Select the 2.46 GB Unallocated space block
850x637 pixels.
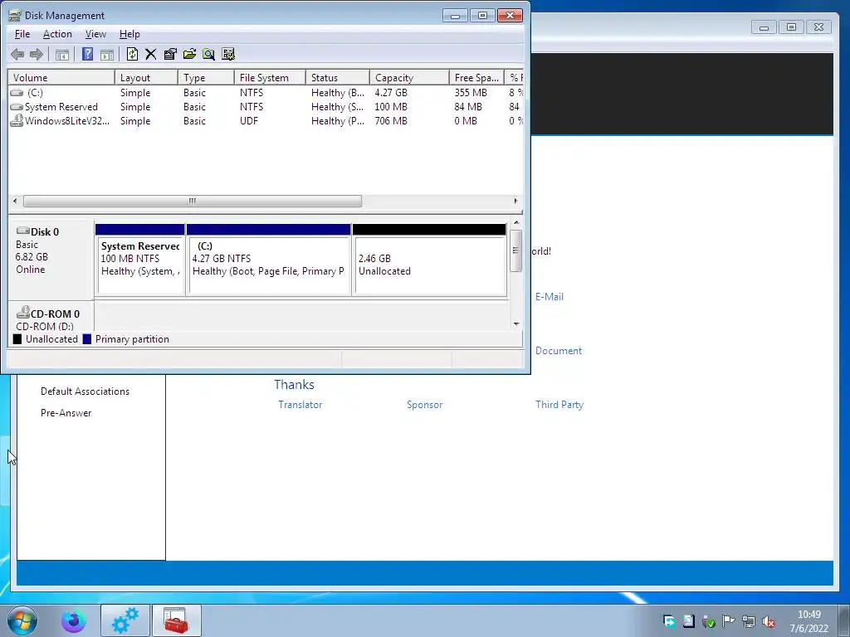click(x=429, y=260)
